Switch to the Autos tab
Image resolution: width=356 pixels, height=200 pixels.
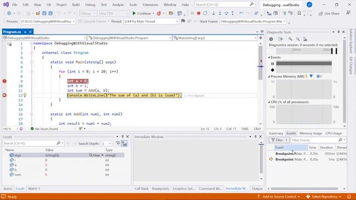click(8, 188)
